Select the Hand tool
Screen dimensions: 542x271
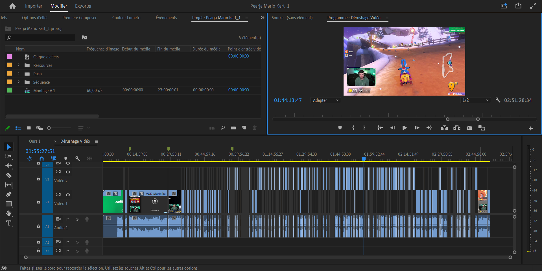9,213
